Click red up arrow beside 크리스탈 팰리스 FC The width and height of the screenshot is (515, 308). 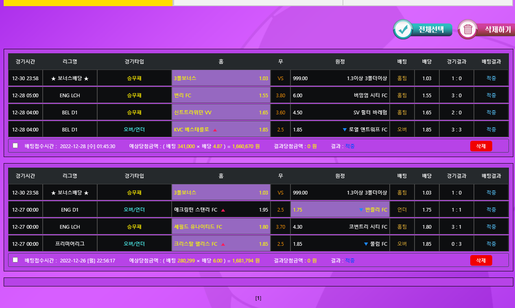pyautogui.click(x=223, y=245)
